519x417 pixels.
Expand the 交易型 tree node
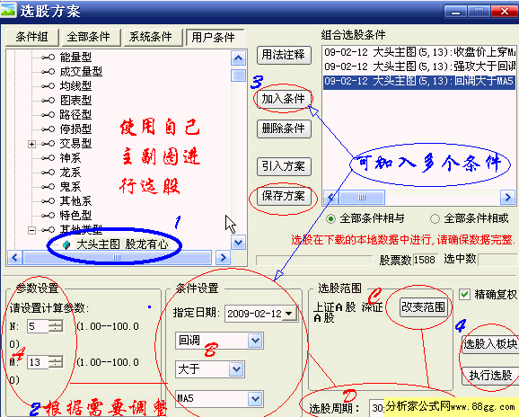click(x=31, y=144)
